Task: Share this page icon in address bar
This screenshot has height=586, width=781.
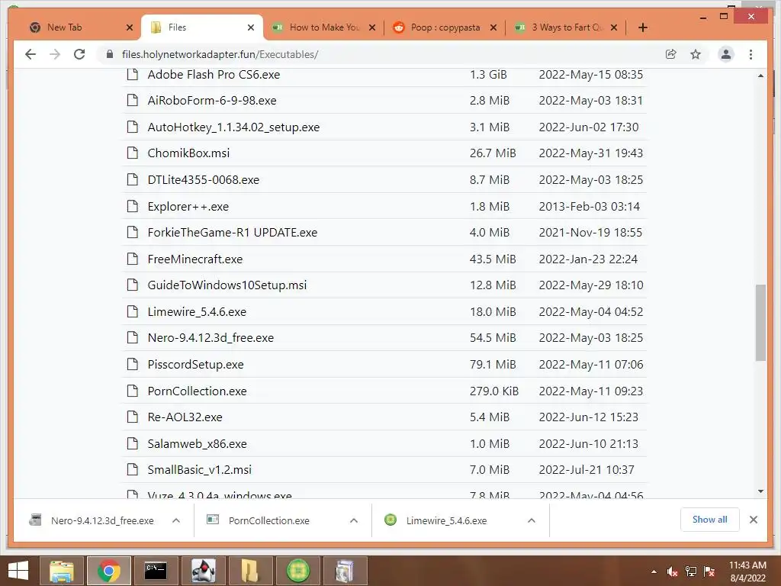Action: click(x=671, y=54)
